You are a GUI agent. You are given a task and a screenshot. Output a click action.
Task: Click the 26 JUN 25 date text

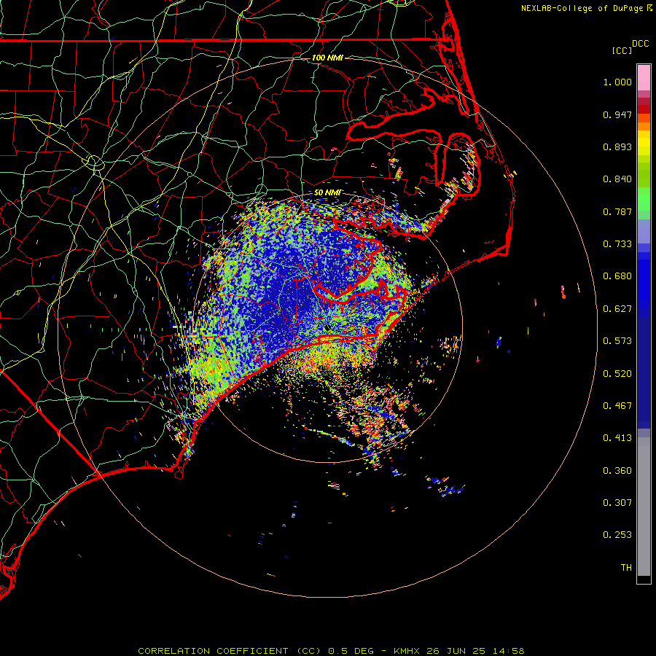456,651
